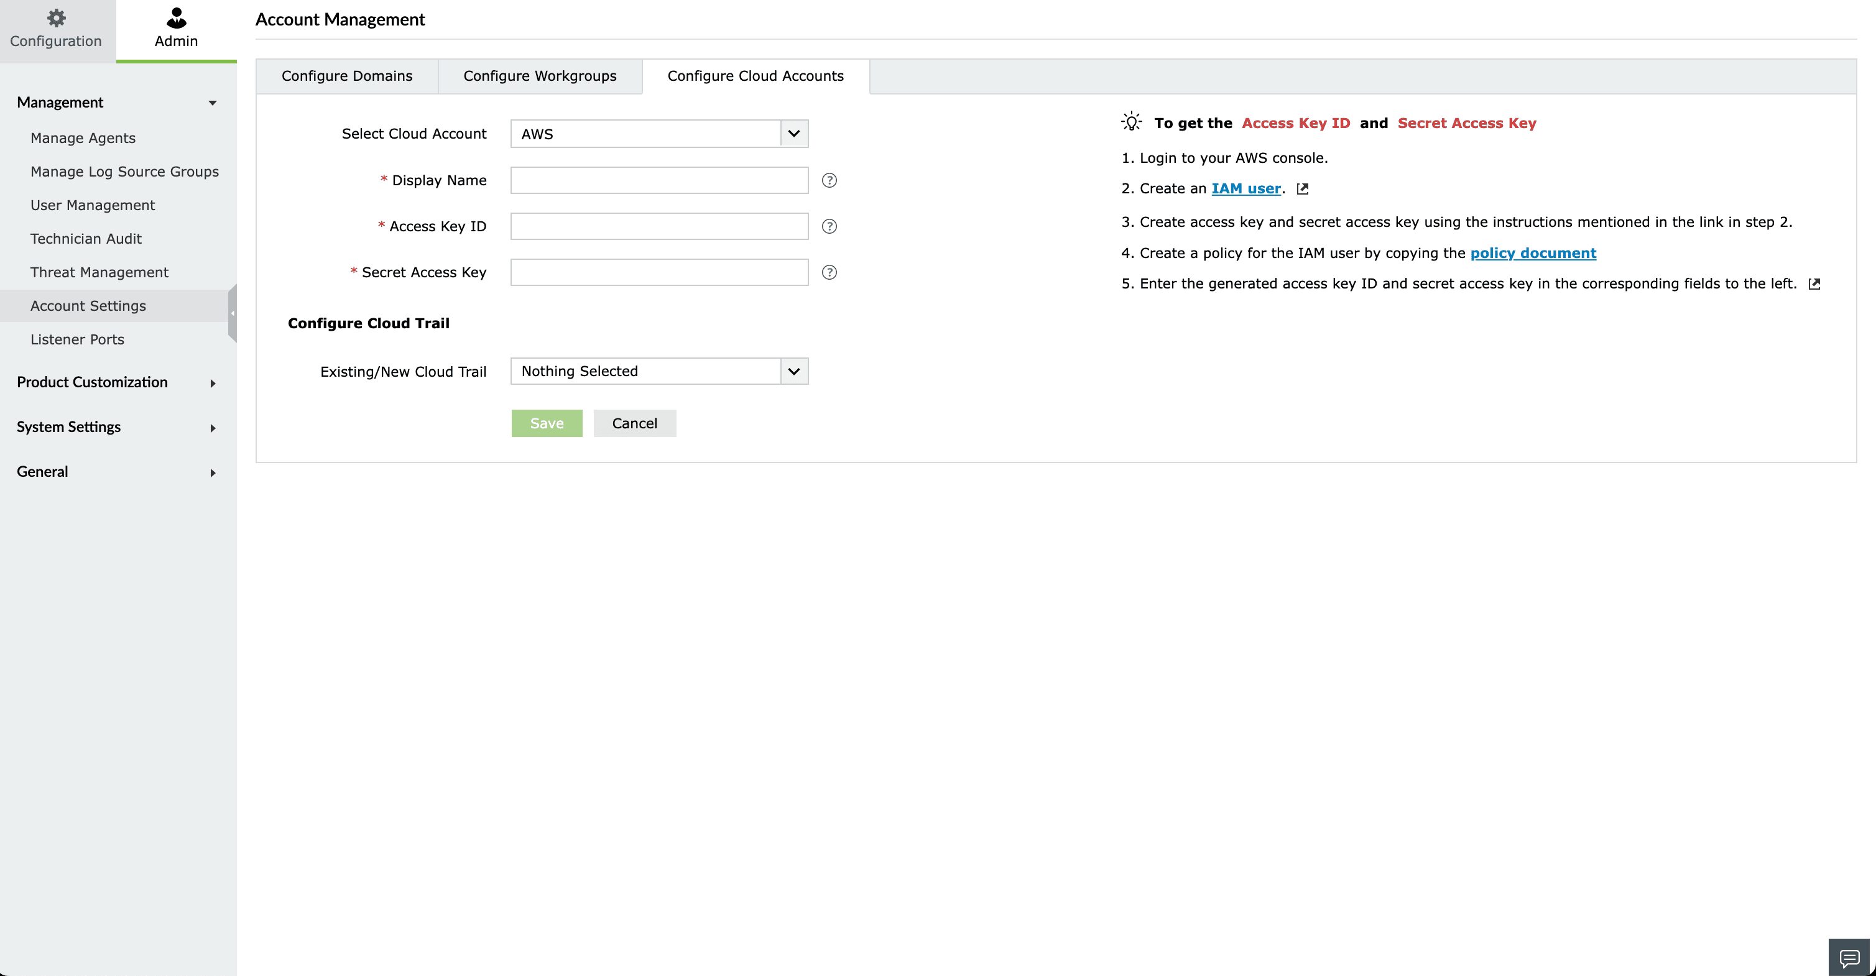
Task: Click the Save button
Action: pos(546,423)
